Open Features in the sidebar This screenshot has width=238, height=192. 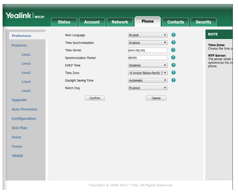click(x=19, y=45)
